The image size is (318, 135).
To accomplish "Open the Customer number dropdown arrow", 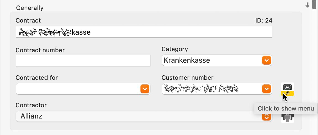I will click(267, 89).
